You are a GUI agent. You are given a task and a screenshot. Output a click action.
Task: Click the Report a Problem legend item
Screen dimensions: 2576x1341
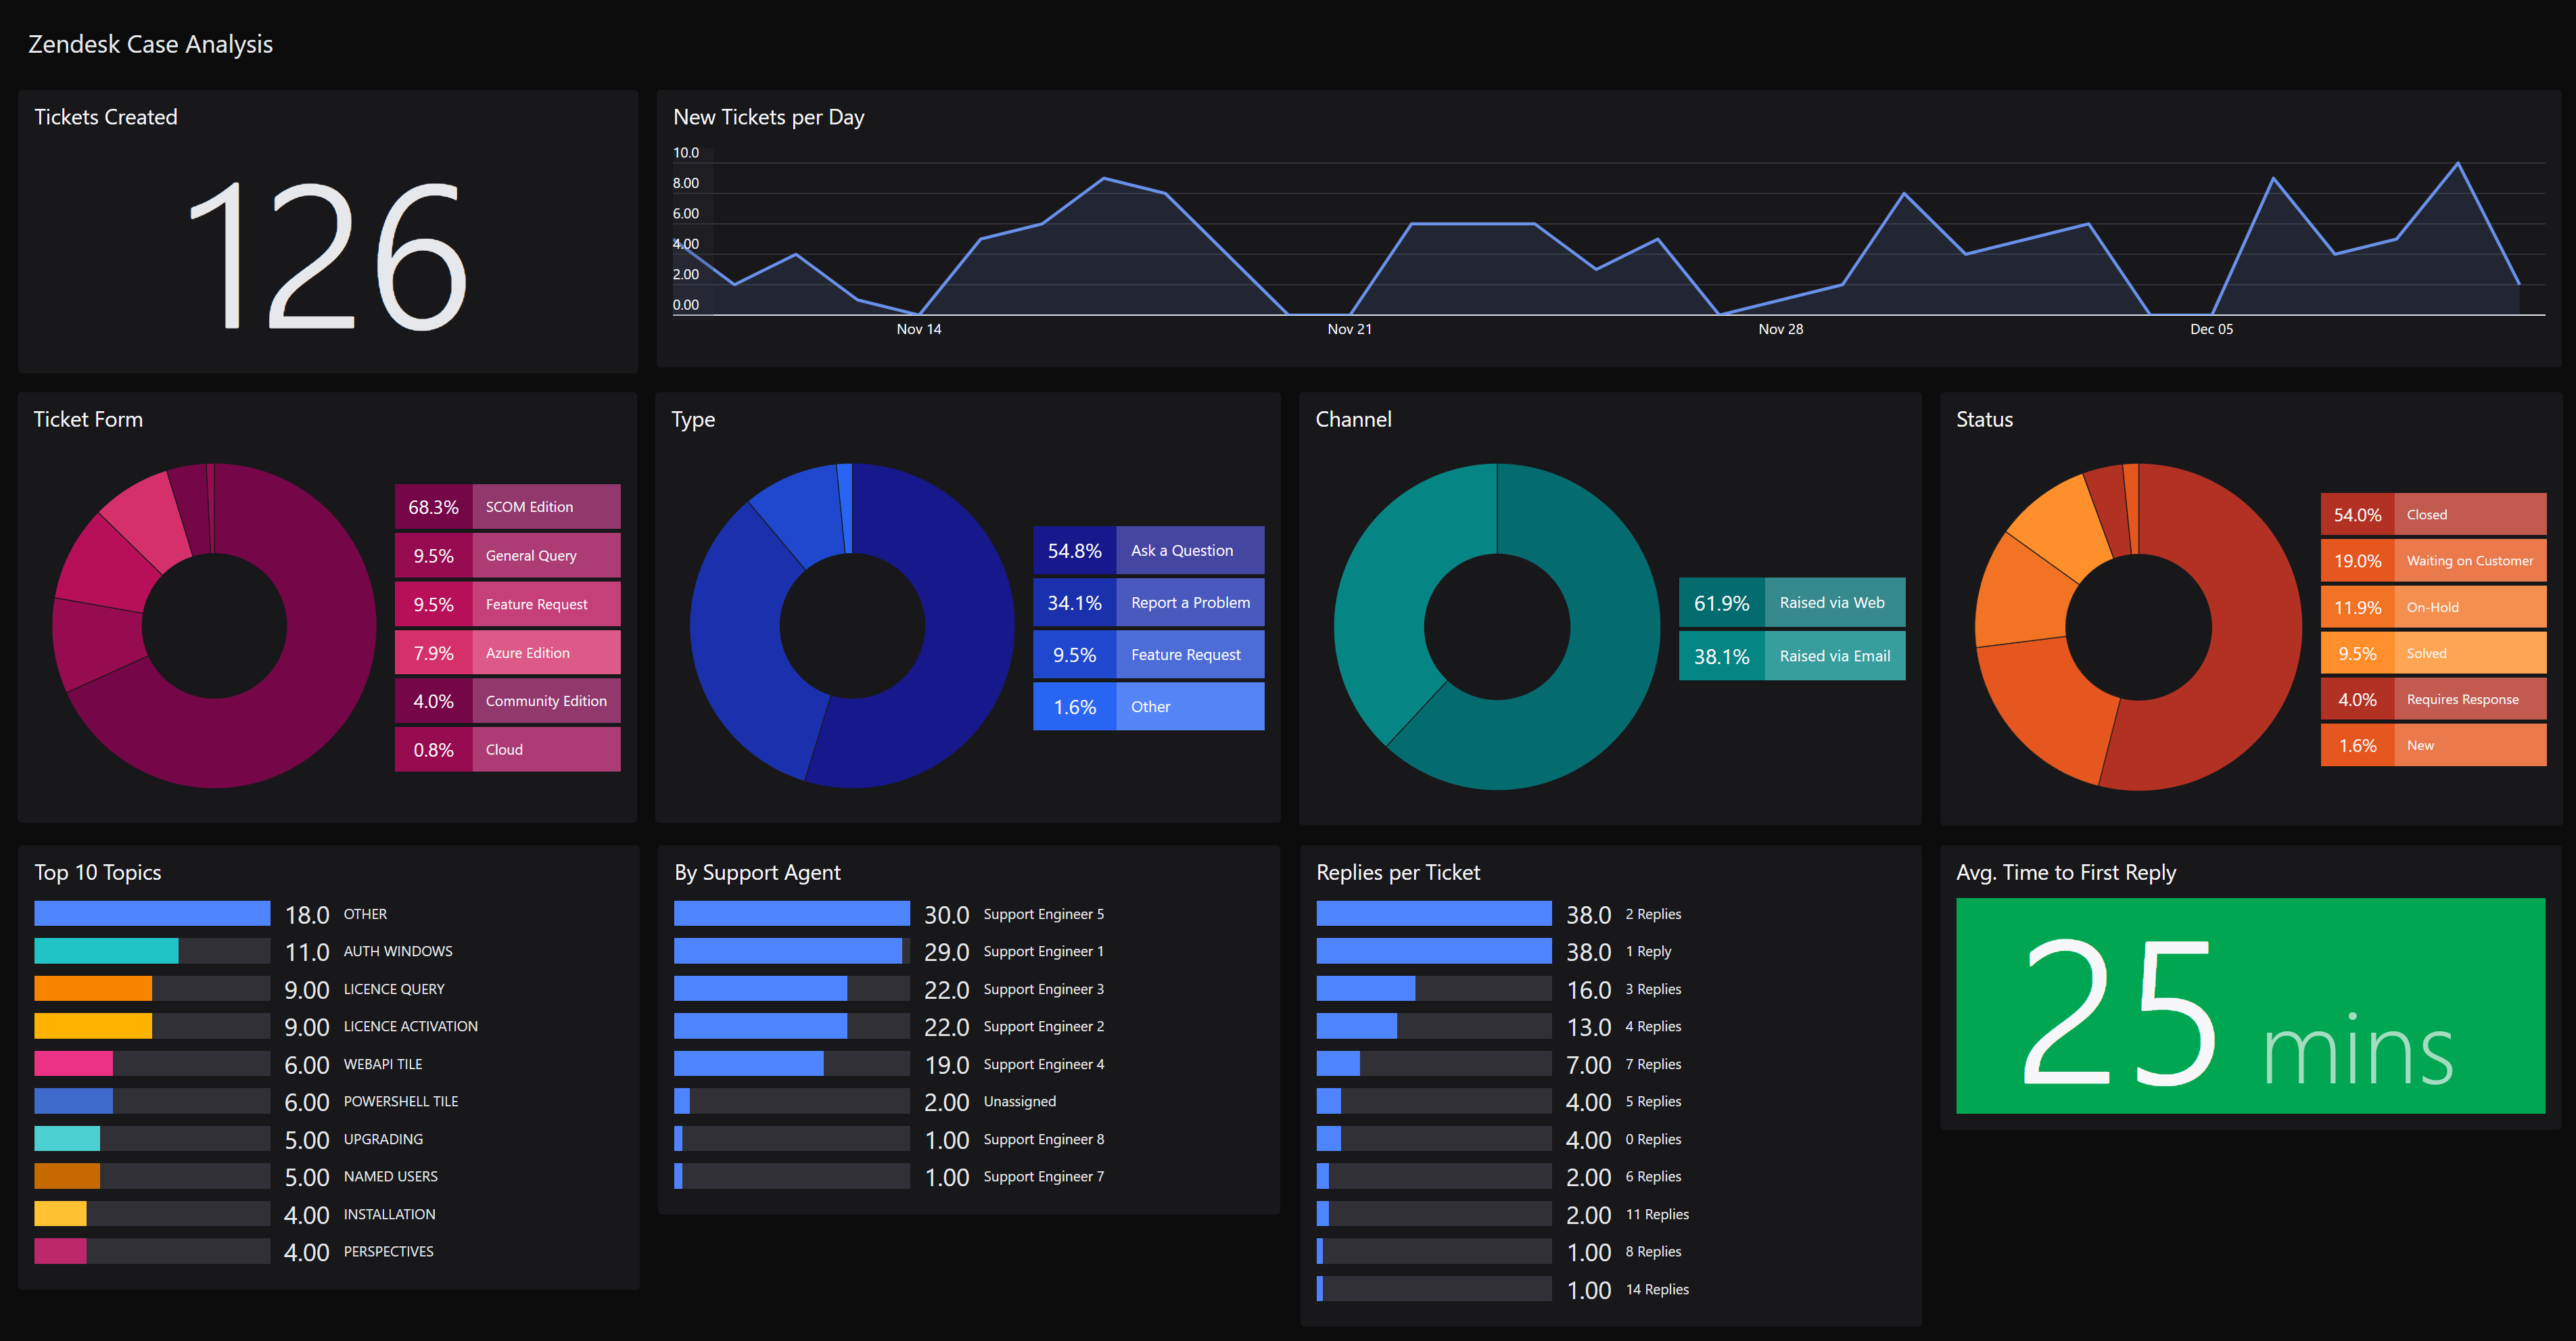click(1148, 602)
